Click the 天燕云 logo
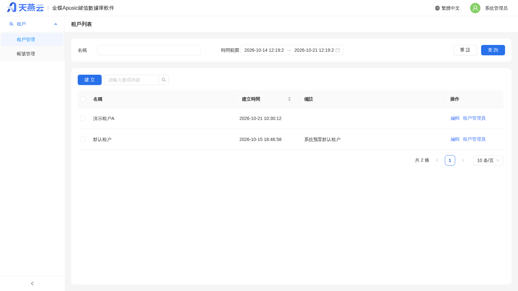The width and height of the screenshot is (518, 291). 25,7
